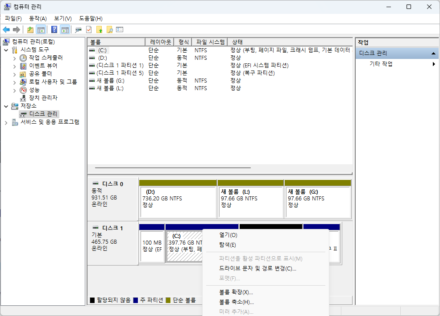Select the 디스크 1 465.75 GB disk label
Screen dimensions: 440x316
[112, 243]
